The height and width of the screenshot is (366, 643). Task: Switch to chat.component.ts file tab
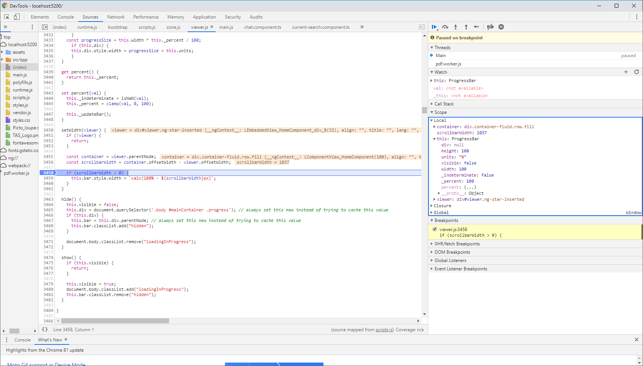(x=262, y=27)
